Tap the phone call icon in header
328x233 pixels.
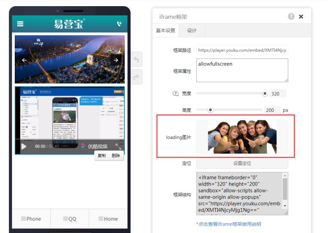[x=119, y=24]
